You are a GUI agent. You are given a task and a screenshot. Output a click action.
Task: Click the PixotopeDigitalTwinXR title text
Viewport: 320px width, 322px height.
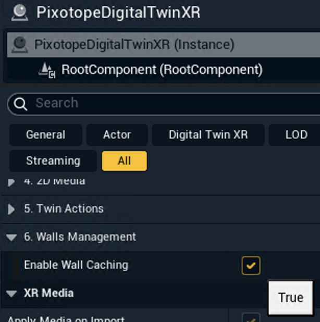[x=118, y=13]
